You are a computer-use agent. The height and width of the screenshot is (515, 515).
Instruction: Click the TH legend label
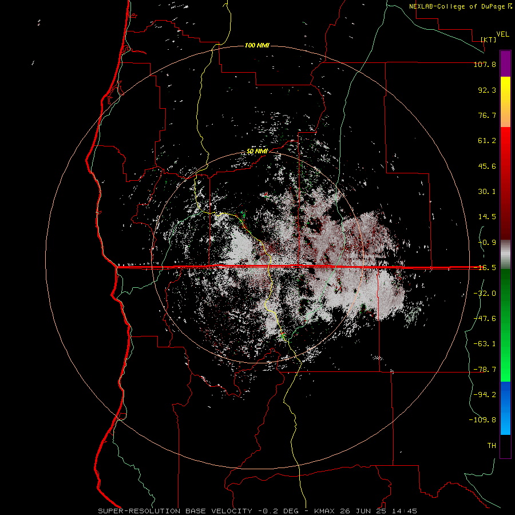coord(492,446)
